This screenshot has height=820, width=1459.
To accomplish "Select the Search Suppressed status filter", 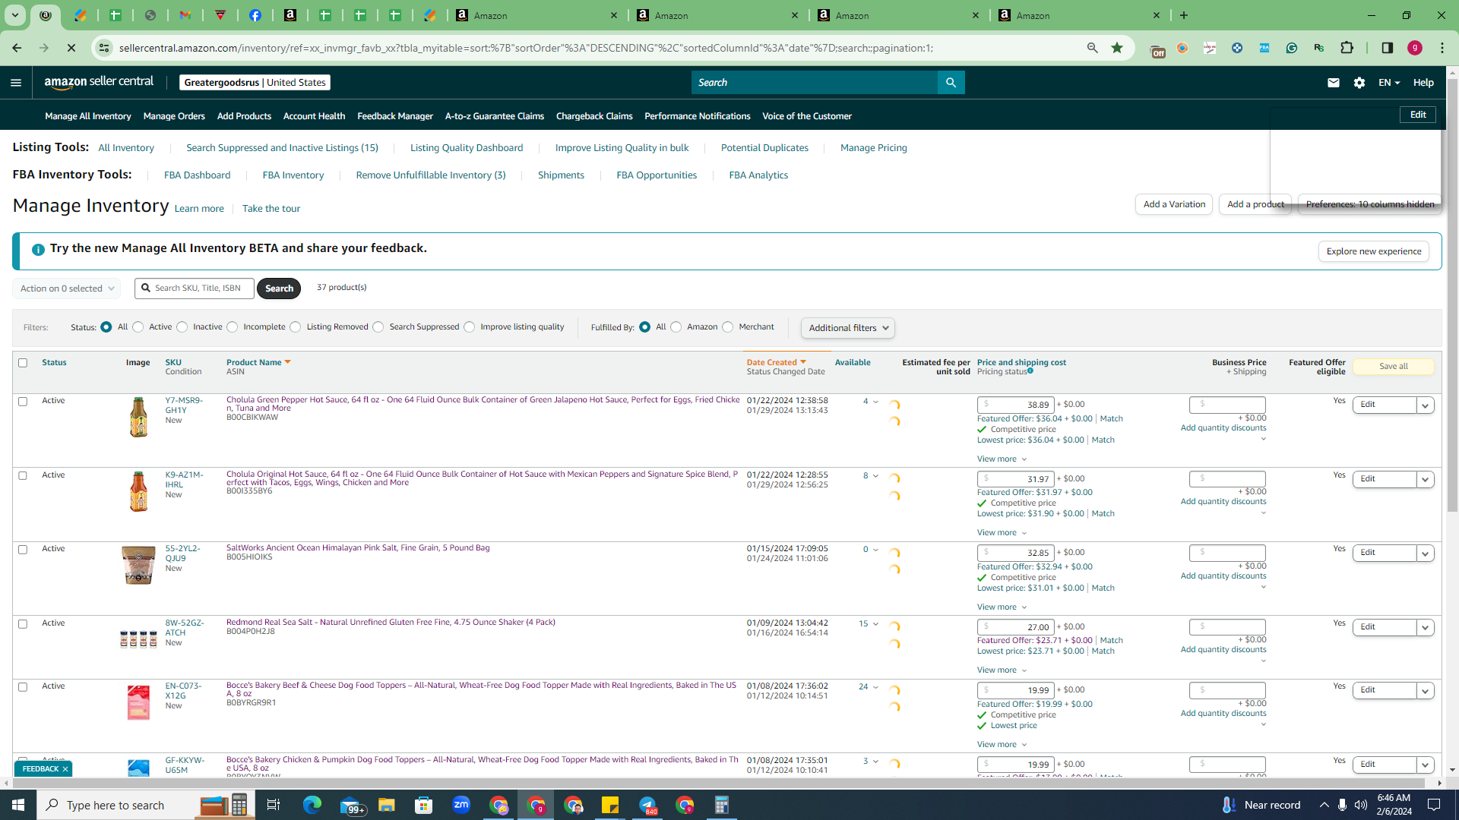I will (378, 327).
